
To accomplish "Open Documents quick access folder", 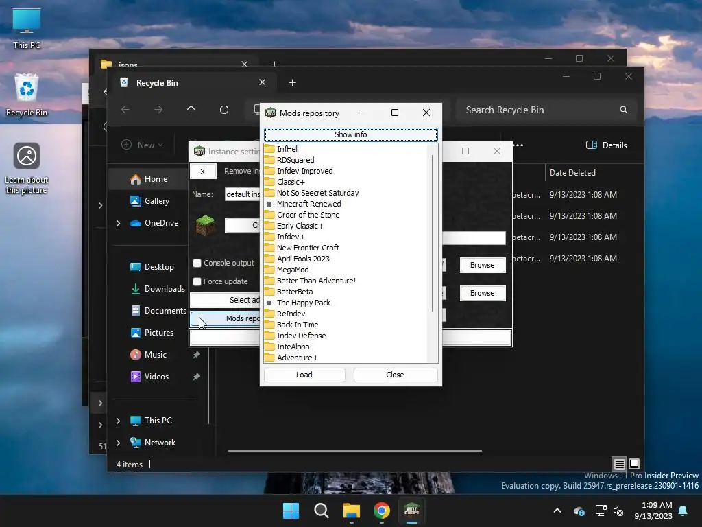I will [x=158, y=311].
